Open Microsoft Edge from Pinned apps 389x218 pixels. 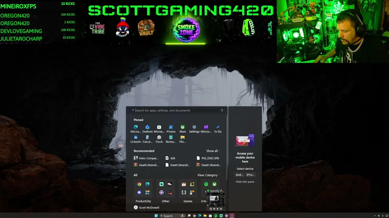136,129
